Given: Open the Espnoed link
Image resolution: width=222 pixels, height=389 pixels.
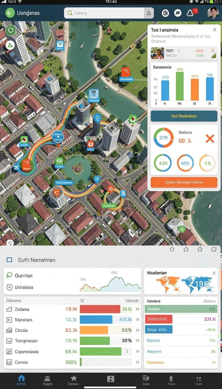Looking at the screenshot, I should click(x=153, y=341).
